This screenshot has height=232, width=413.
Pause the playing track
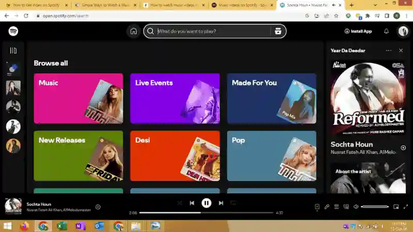206,203
